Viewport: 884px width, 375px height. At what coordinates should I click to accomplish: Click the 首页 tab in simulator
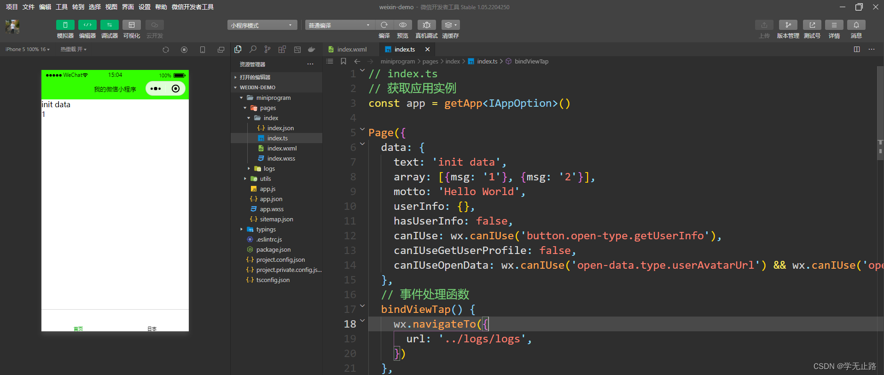pyautogui.click(x=78, y=328)
